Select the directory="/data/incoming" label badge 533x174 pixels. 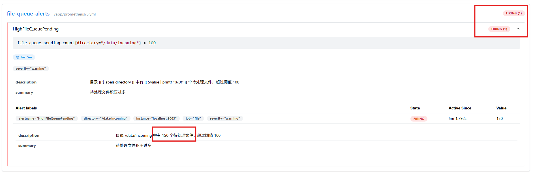(x=105, y=118)
